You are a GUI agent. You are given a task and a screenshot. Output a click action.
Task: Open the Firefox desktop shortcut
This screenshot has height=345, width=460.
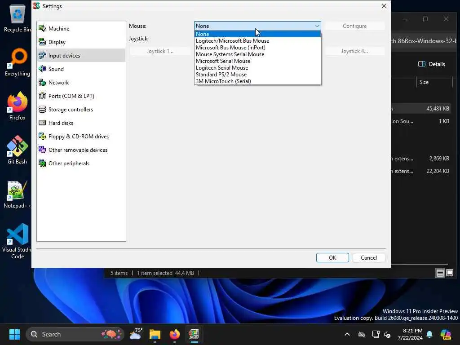[17, 106]
